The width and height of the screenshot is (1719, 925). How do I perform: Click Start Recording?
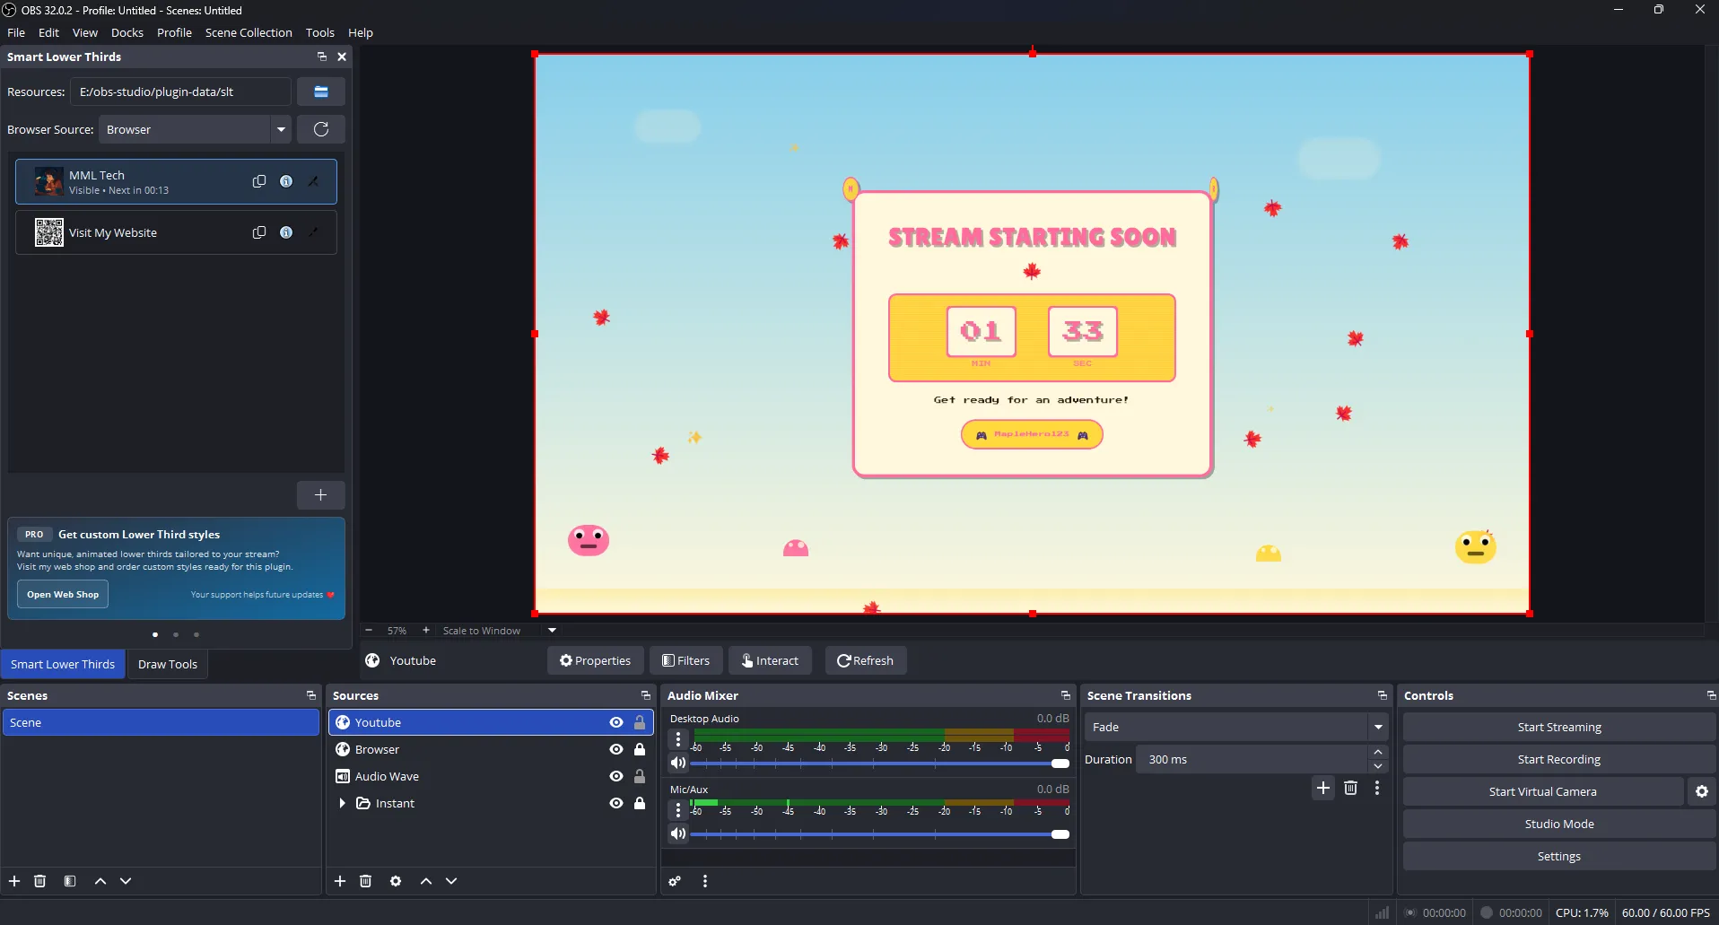(1558, 758)
